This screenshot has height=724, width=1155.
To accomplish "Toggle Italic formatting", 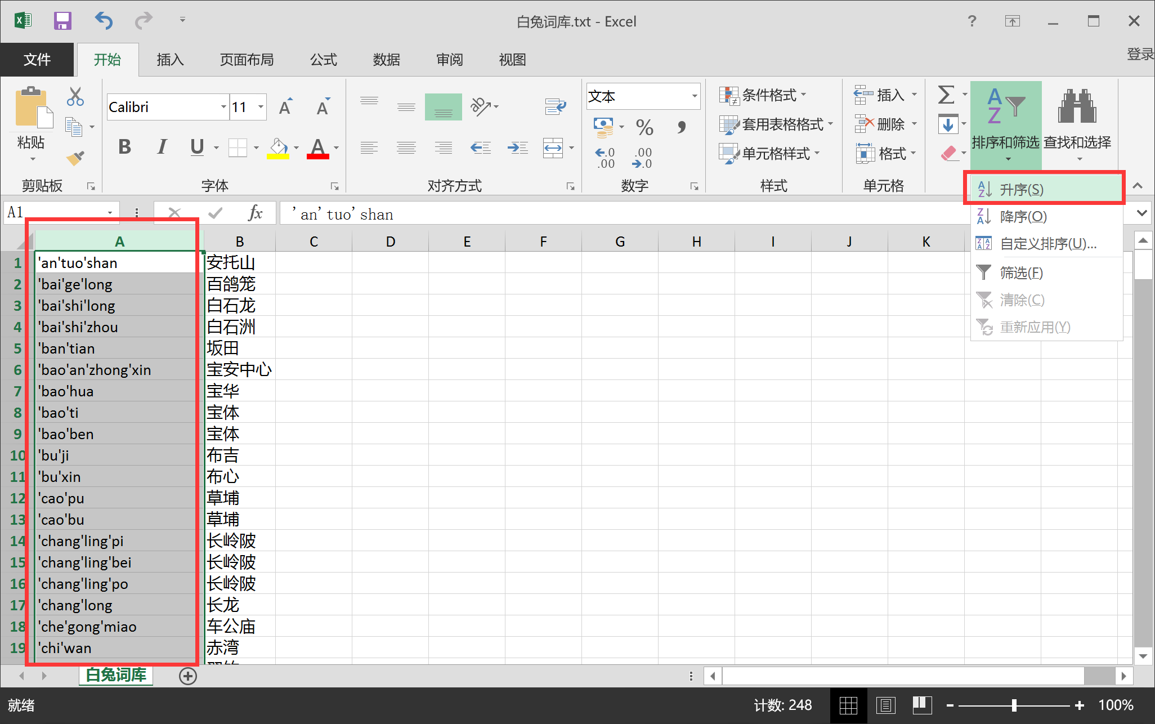I will click(162, 148).
